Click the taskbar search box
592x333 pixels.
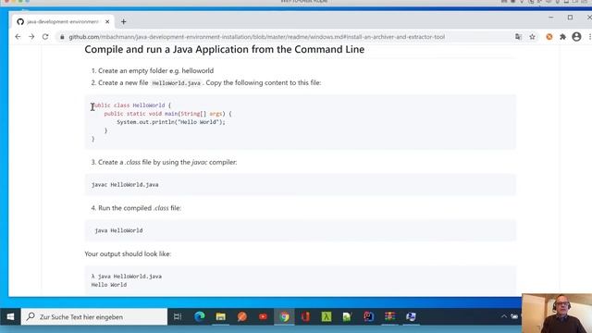(94, 316)
